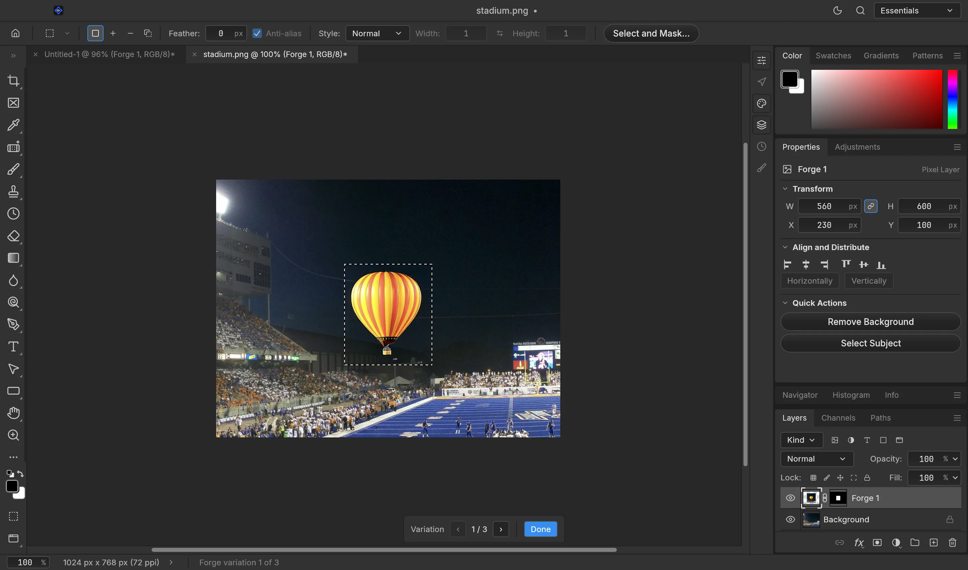Click the hue spectrum slider
The height and width of the screenshot is (570, 968).
[x=952, y=99]
